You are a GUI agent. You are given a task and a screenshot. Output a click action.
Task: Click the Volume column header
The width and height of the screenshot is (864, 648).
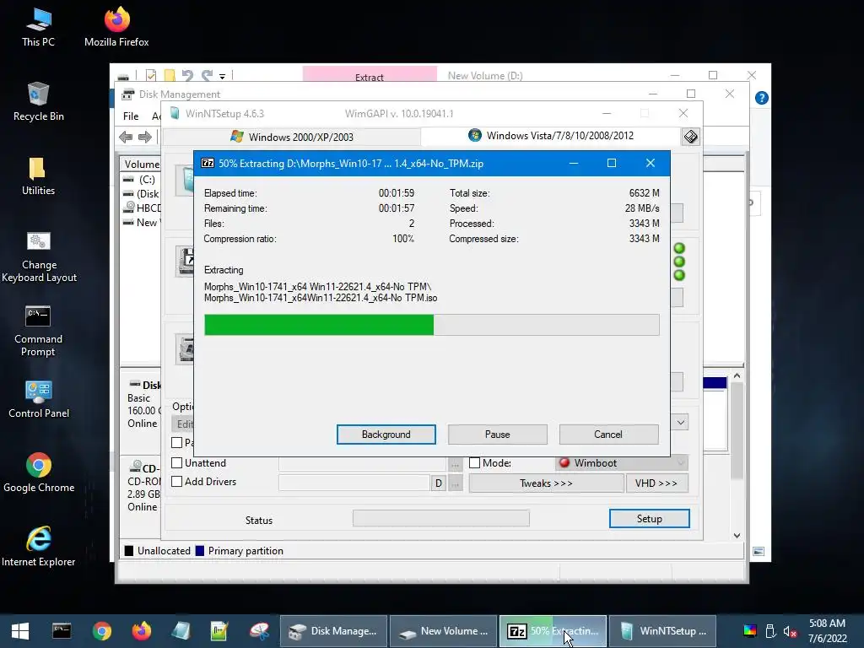coord(141,165)
